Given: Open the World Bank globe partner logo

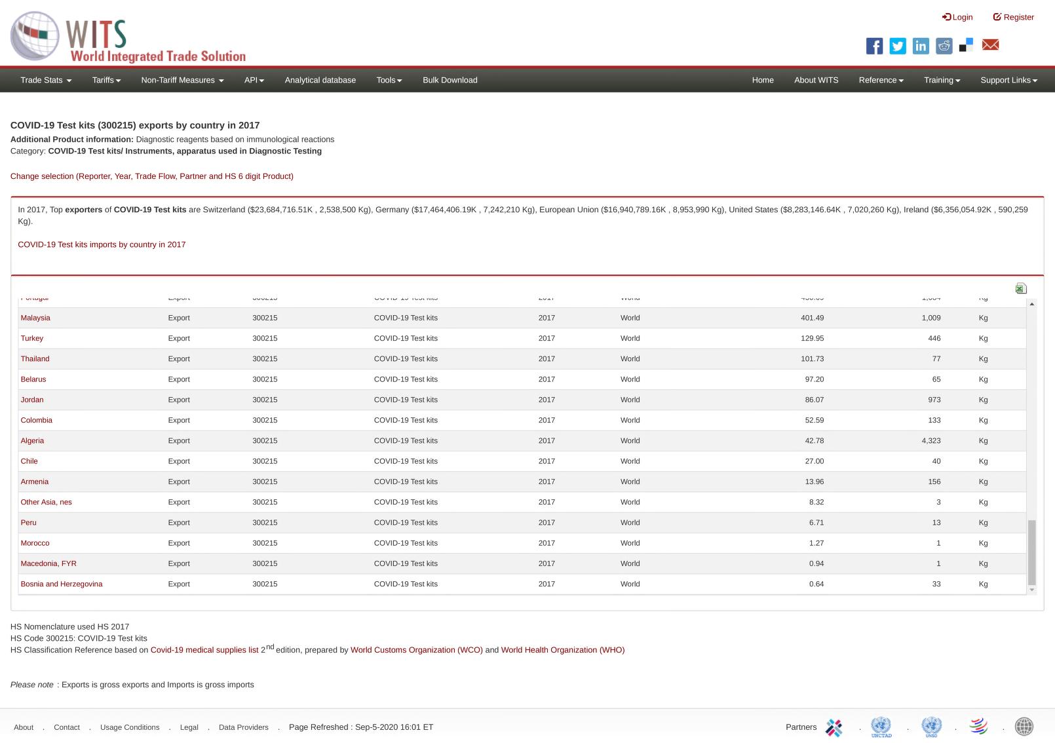Looking at the screenshot, I should (1024, 726).
